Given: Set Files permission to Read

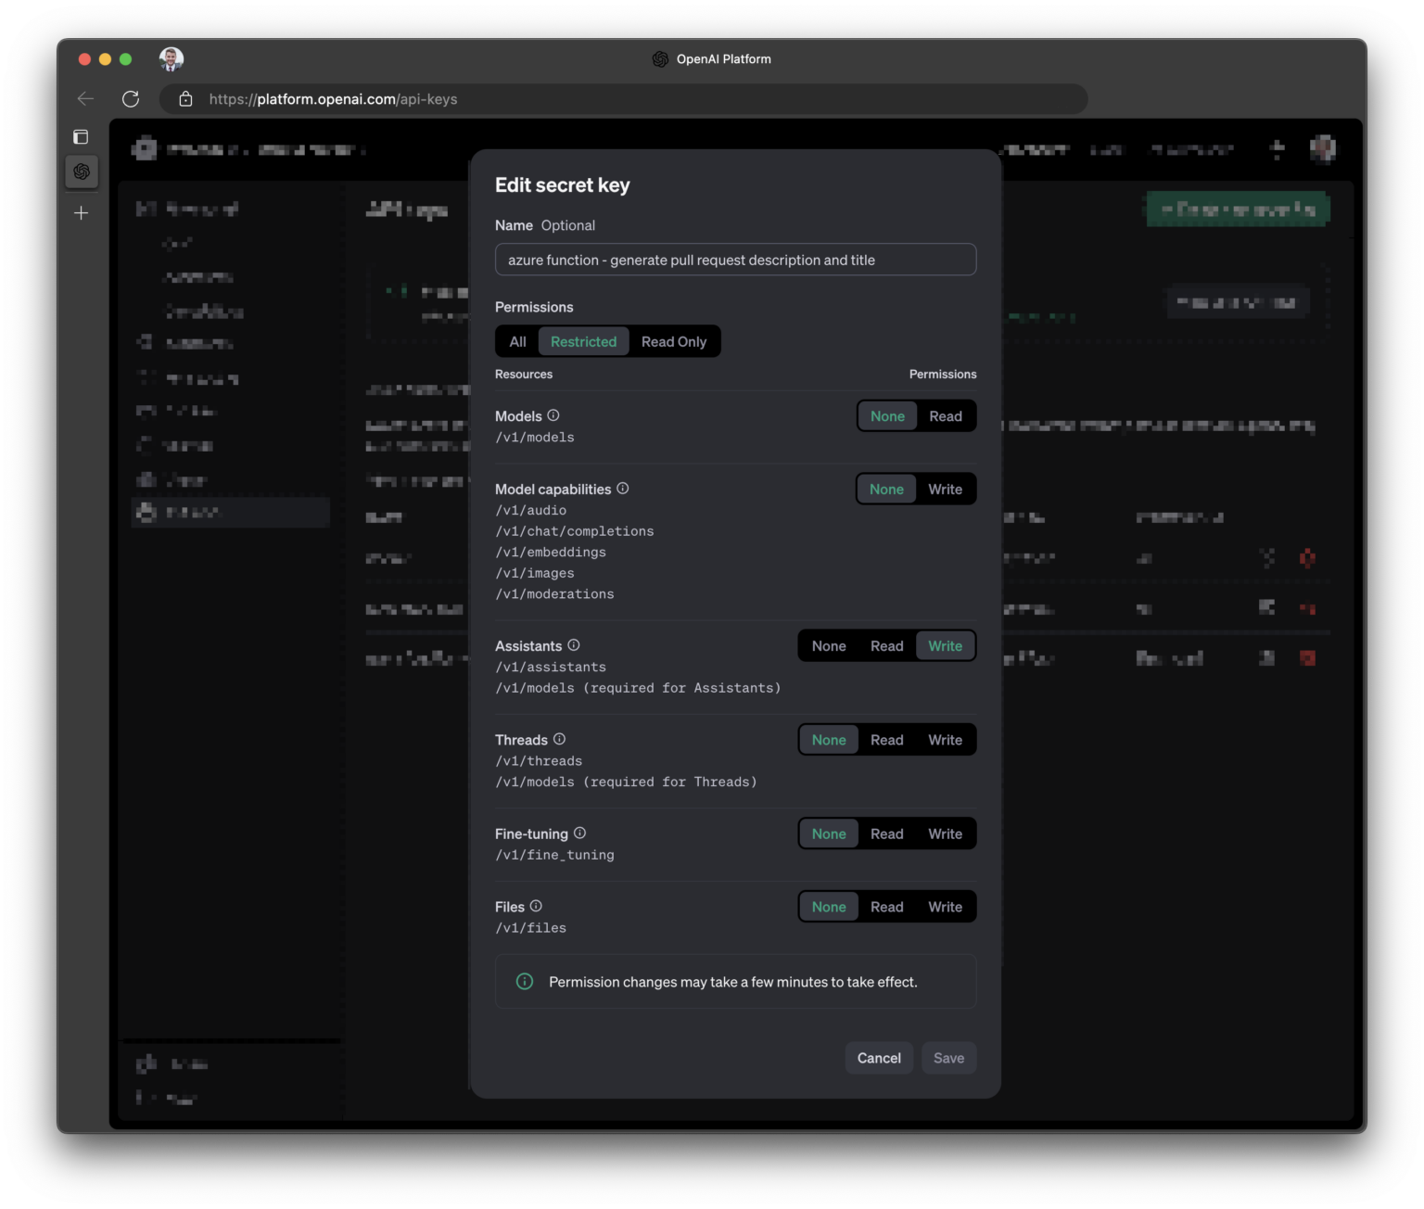Looking at the screenshot, I should click(x=887, y=907).
